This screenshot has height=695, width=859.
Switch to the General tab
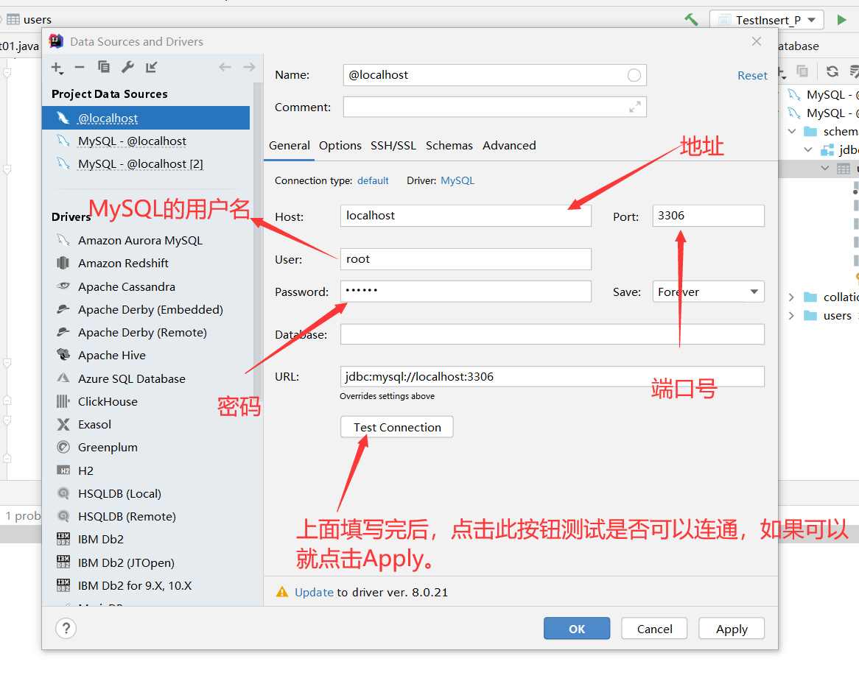coord(290,145)
